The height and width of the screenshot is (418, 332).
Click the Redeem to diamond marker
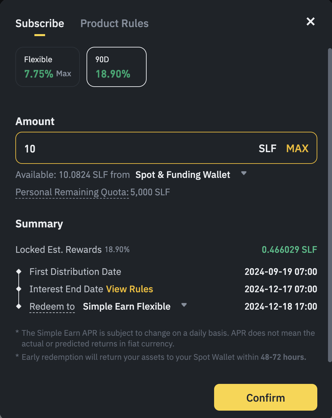click(x=19, y=306)
